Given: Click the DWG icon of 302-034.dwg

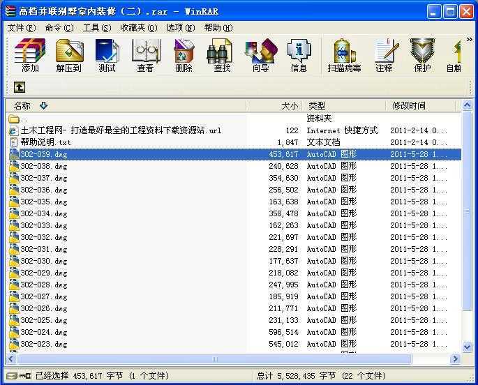Looking at the screenshot, I should (14, 213).
